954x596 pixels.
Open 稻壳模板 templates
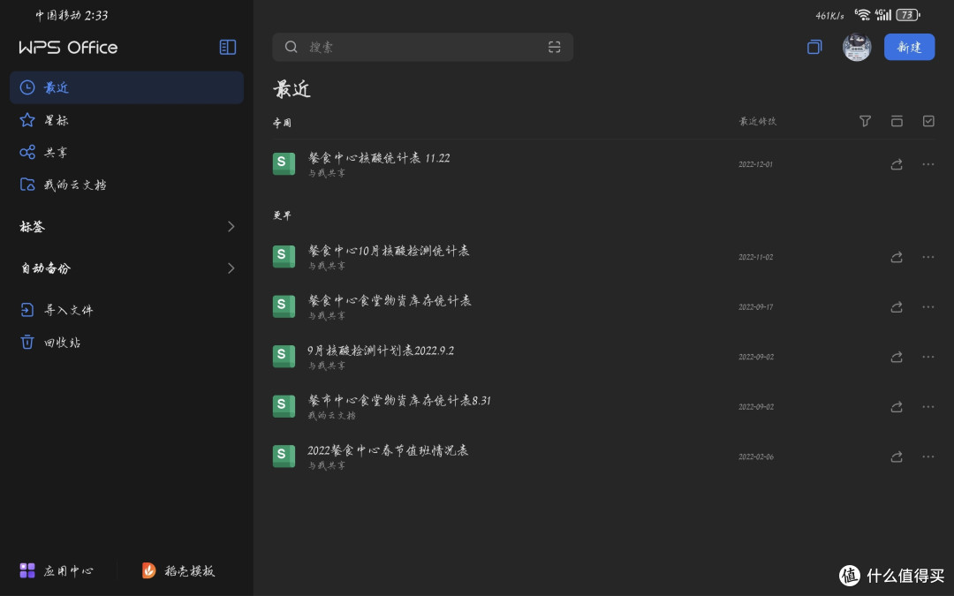178,570
